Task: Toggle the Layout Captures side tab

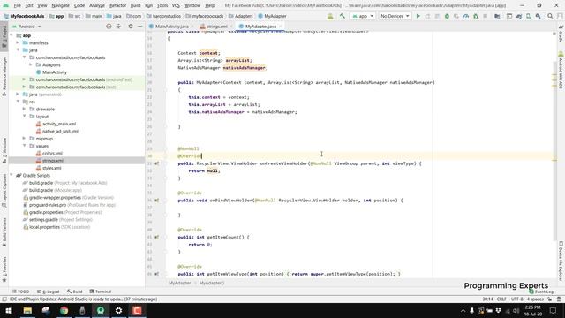Action: coord(4,191)
